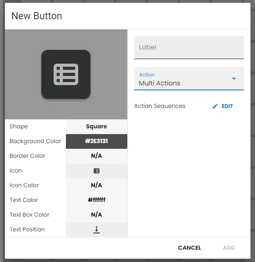Viewport: 255px width, 262px height.
Task: Open the #2E3131 background color swatch
Action: [x=97, y=141]
